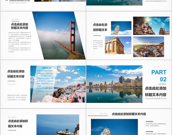172x135 pixels.
Task: Select the island and blue sea photo at bottom
Action: (58, 125)
